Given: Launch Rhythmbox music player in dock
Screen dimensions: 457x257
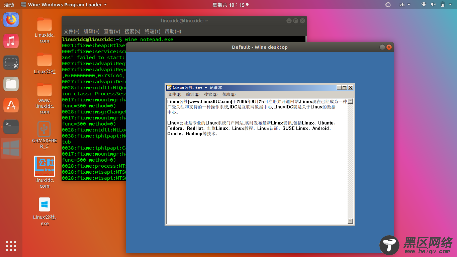Looking at the screenshot, I should coord(11,41).
